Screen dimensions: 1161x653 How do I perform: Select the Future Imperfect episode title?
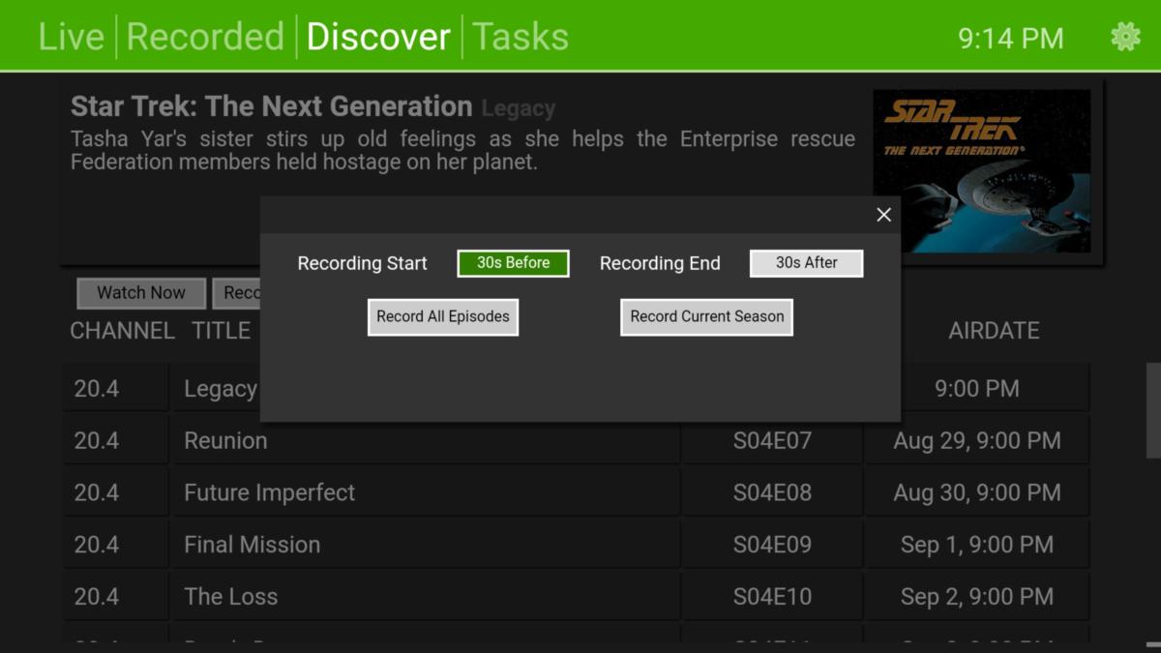(270, 493)
